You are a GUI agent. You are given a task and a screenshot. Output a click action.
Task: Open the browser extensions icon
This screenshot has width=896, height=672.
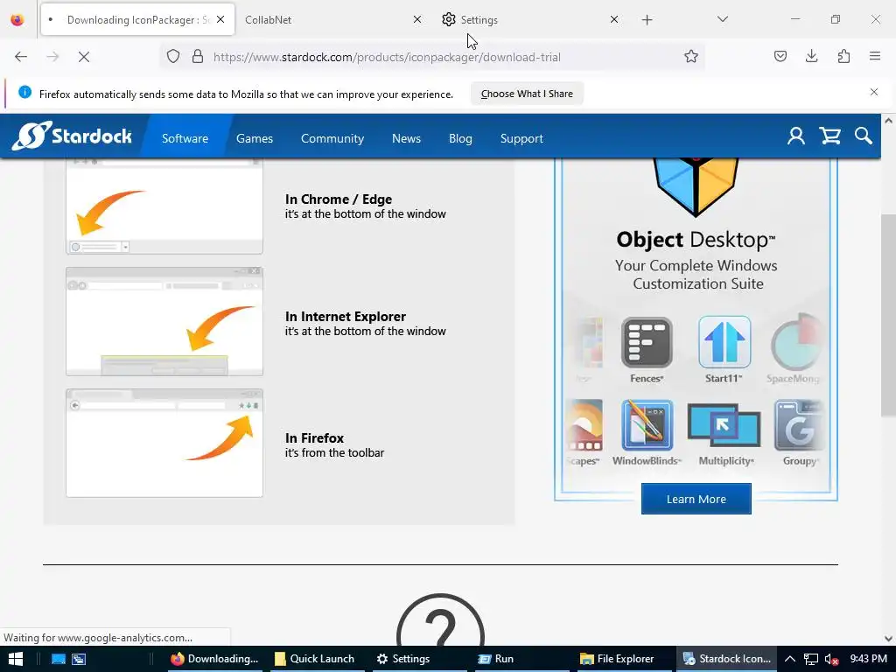click(x=843, y=56)
